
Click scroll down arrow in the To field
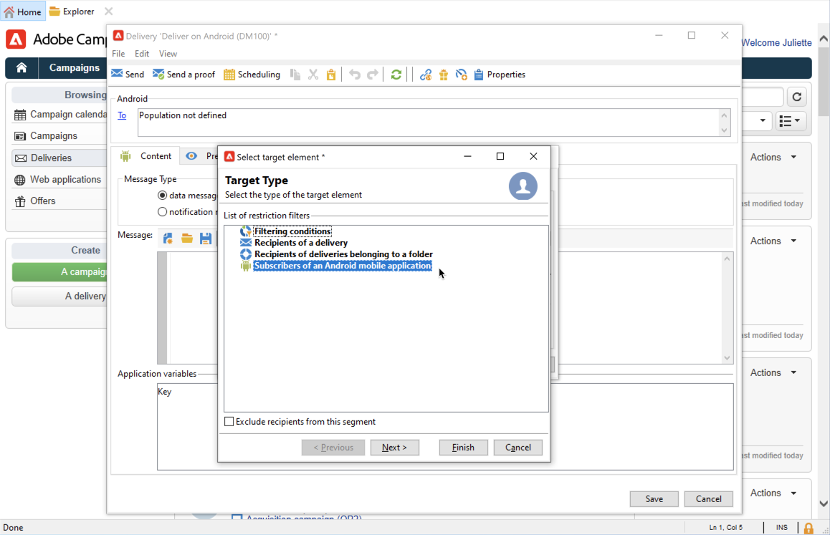[724, 130]
